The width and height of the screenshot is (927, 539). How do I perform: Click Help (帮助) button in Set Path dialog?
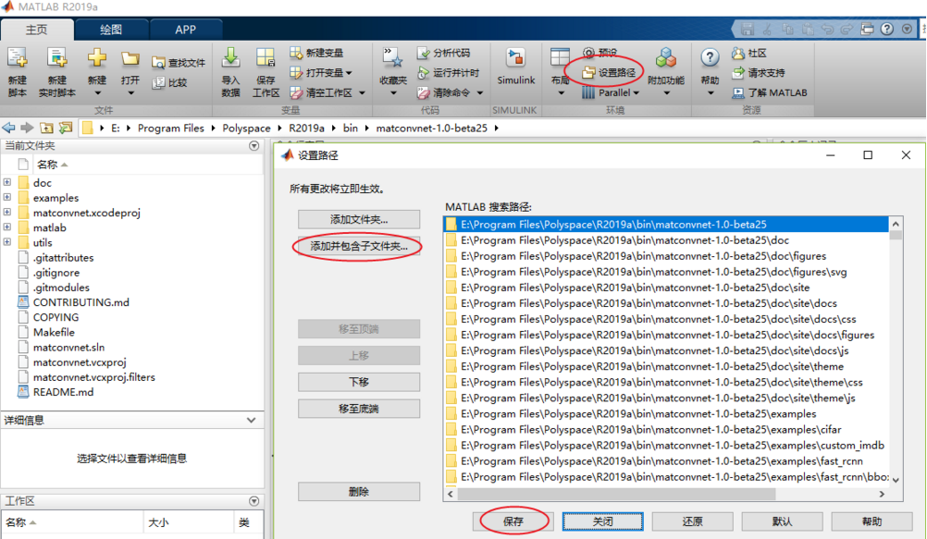[x=871, y=521]
